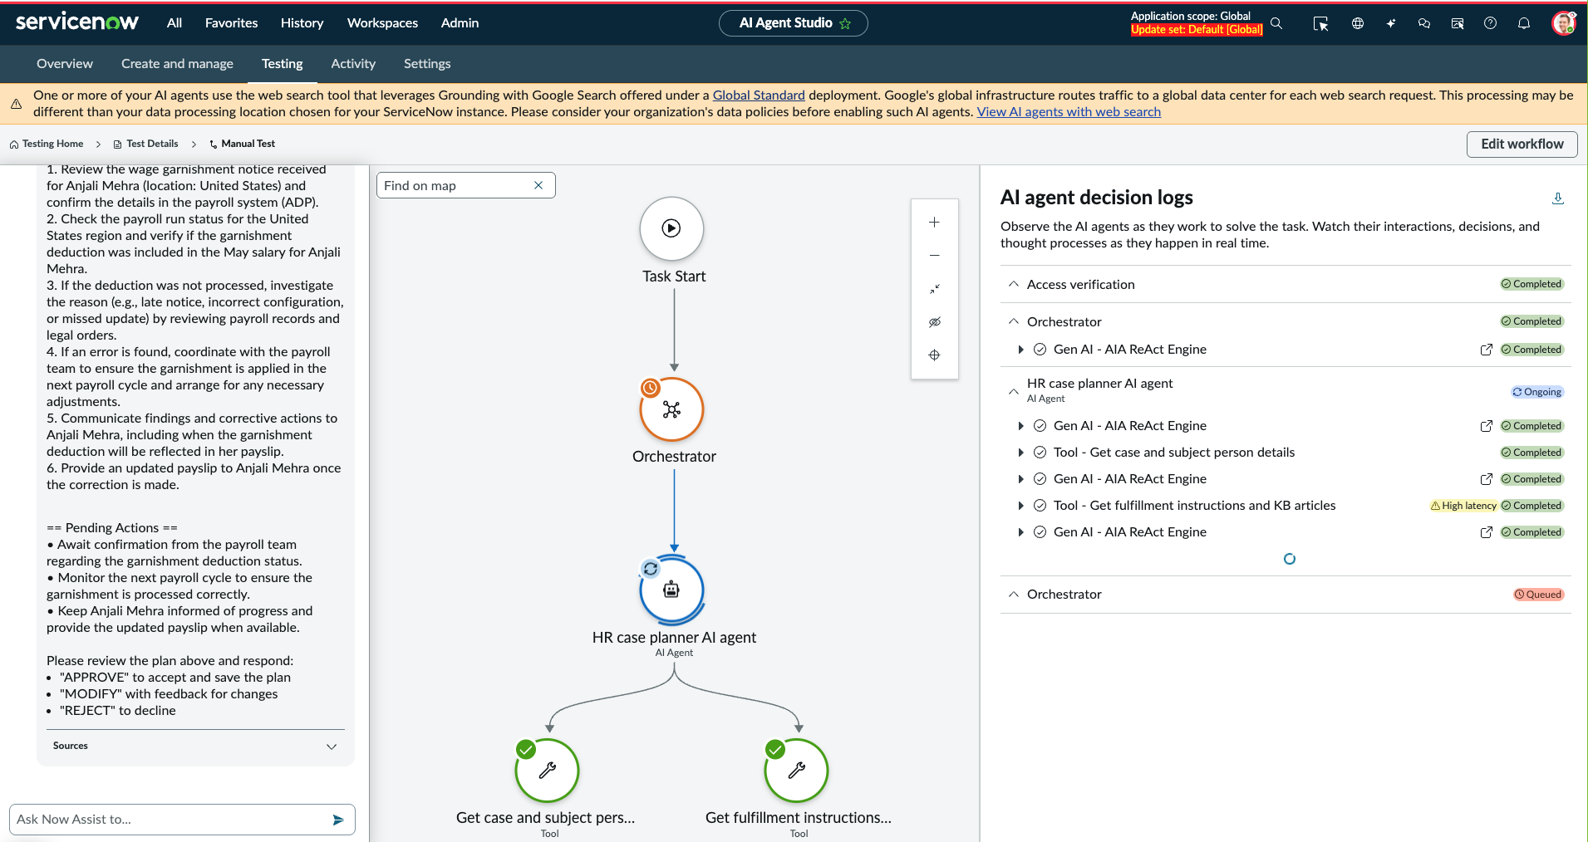The width and height of the screenshot is (1588, 842).
Task: Expand Tool - Get fulfillment instructions and KB articles
Action: [x=1020, y=506]
